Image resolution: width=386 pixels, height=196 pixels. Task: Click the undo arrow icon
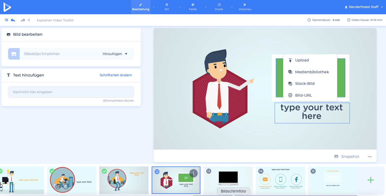(x=13, y=20)
